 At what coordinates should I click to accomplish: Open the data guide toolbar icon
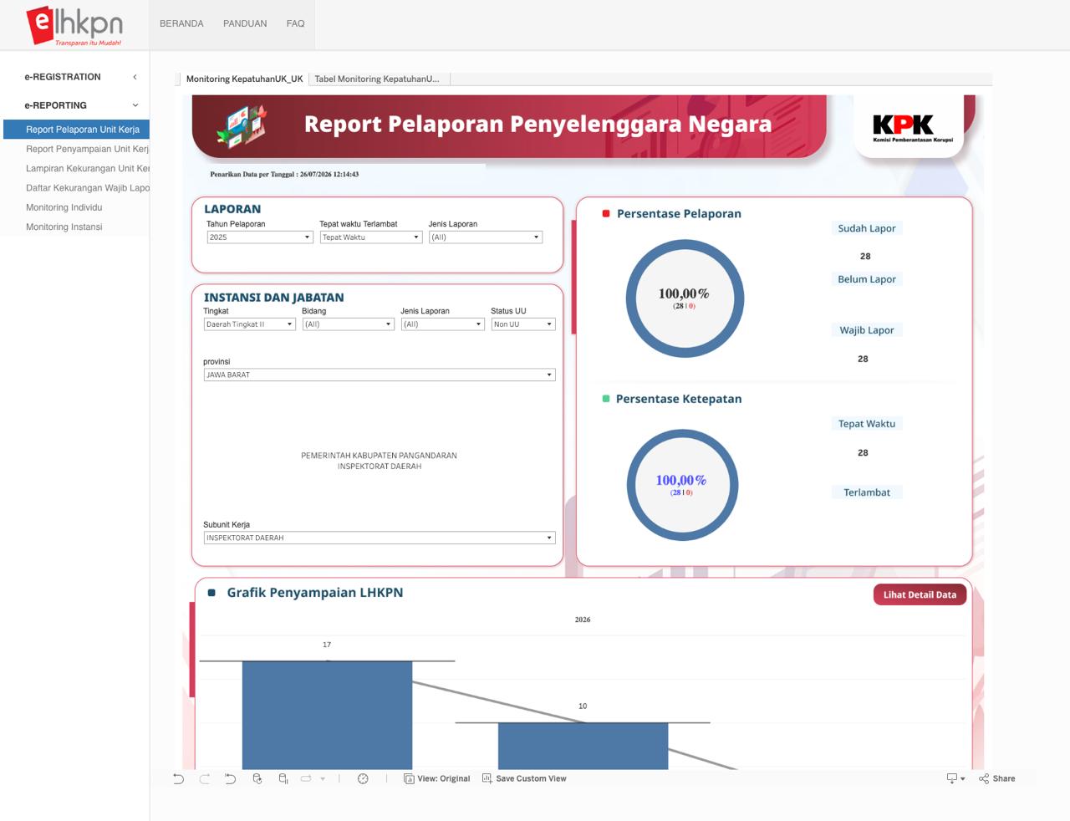click(363, 778)
